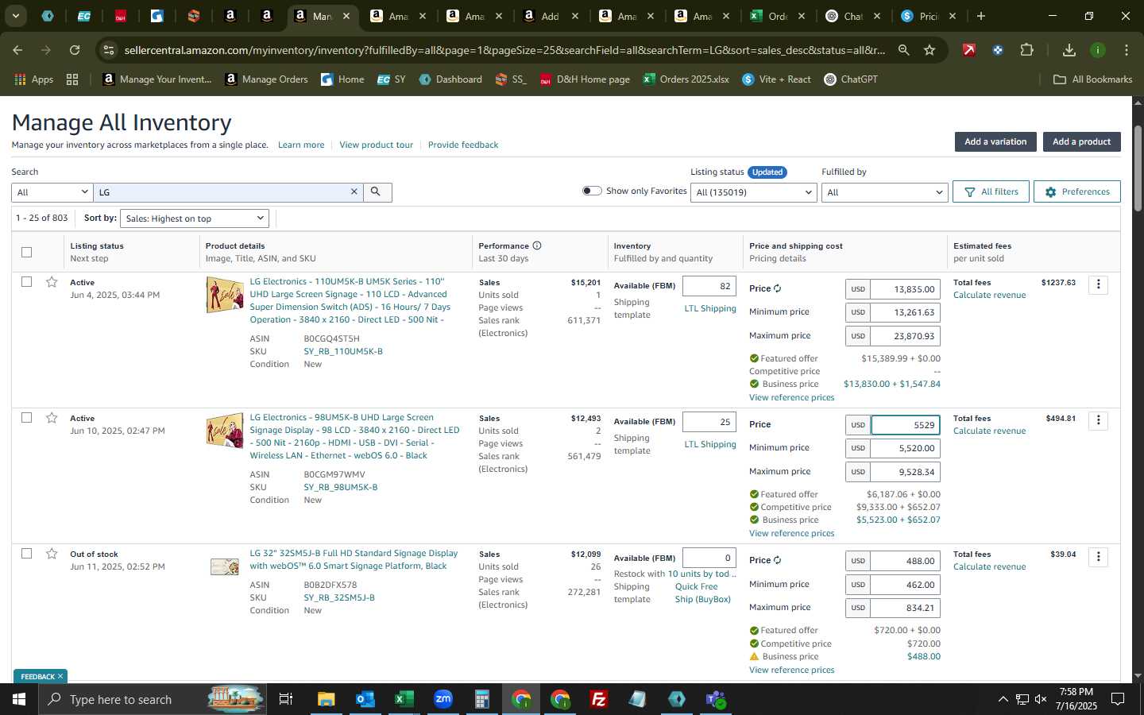Check the box for the 110UM5K-B listing
This screenshot has height=715, width=1144.
(27, 282)
